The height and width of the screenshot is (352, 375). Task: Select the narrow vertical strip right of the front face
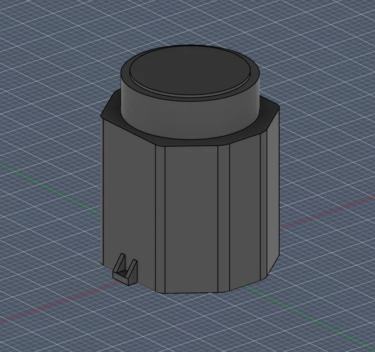(224, 218)
